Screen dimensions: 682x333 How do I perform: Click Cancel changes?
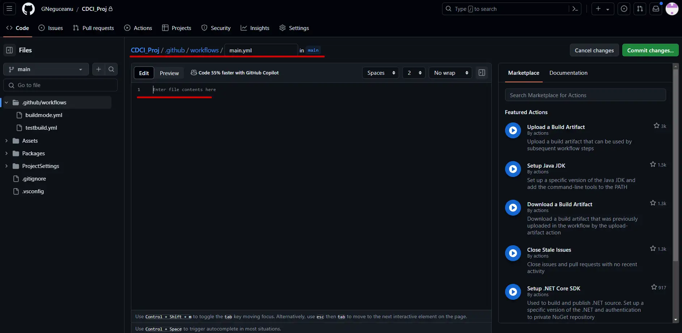coord(594,50)
